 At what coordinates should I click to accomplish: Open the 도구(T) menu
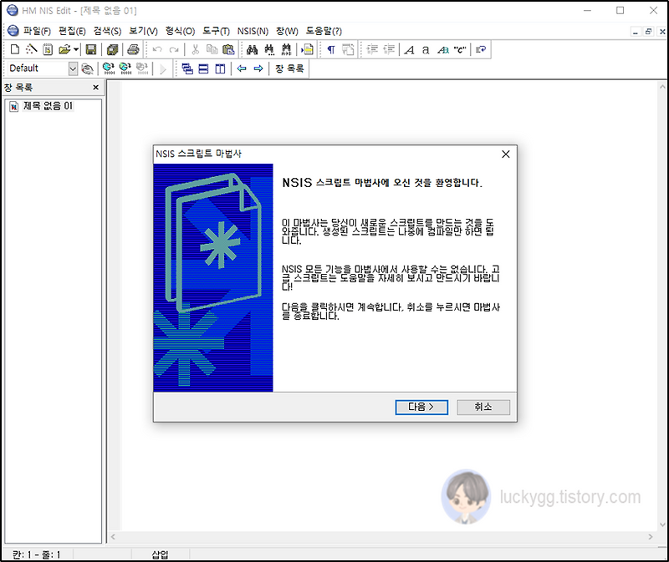click(216, 31)
